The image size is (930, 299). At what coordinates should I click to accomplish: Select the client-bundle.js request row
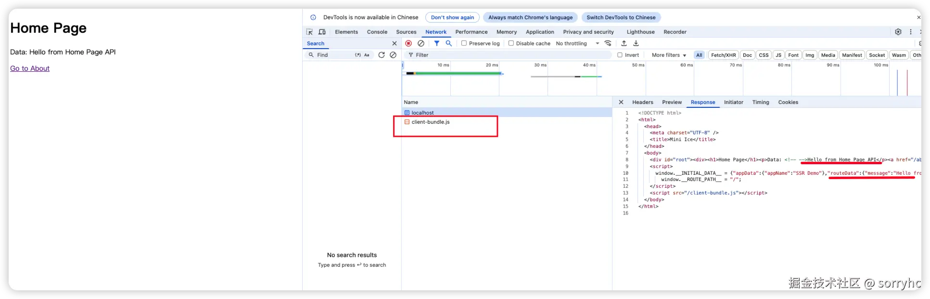[507, 122]
